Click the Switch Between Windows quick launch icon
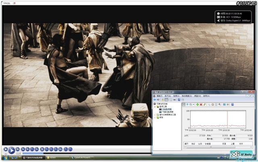Screen dimensions: 258x162 [x=16, y=158]
